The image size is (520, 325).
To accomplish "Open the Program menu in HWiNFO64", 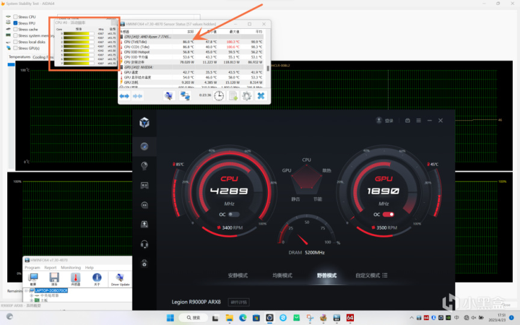I will coord(32,267).
